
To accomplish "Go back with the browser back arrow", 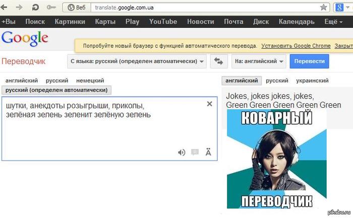I will (4, 8).
